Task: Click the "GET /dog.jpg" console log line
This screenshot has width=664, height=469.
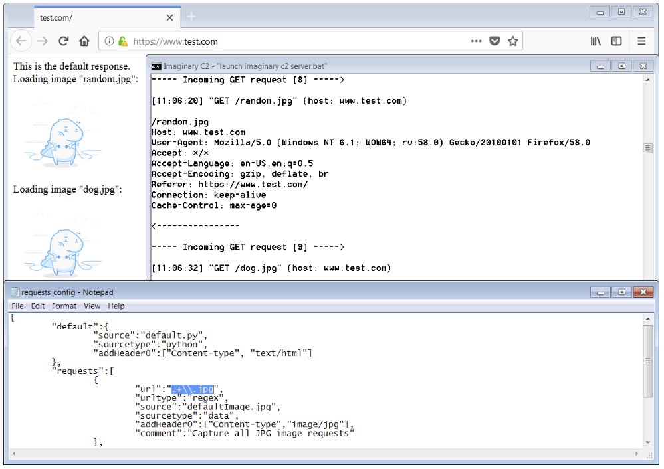Action: [271, 268]
